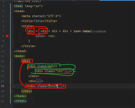
Task: Click the </head> closing tag
Action: pyautogui.click(x=20, y=51)
